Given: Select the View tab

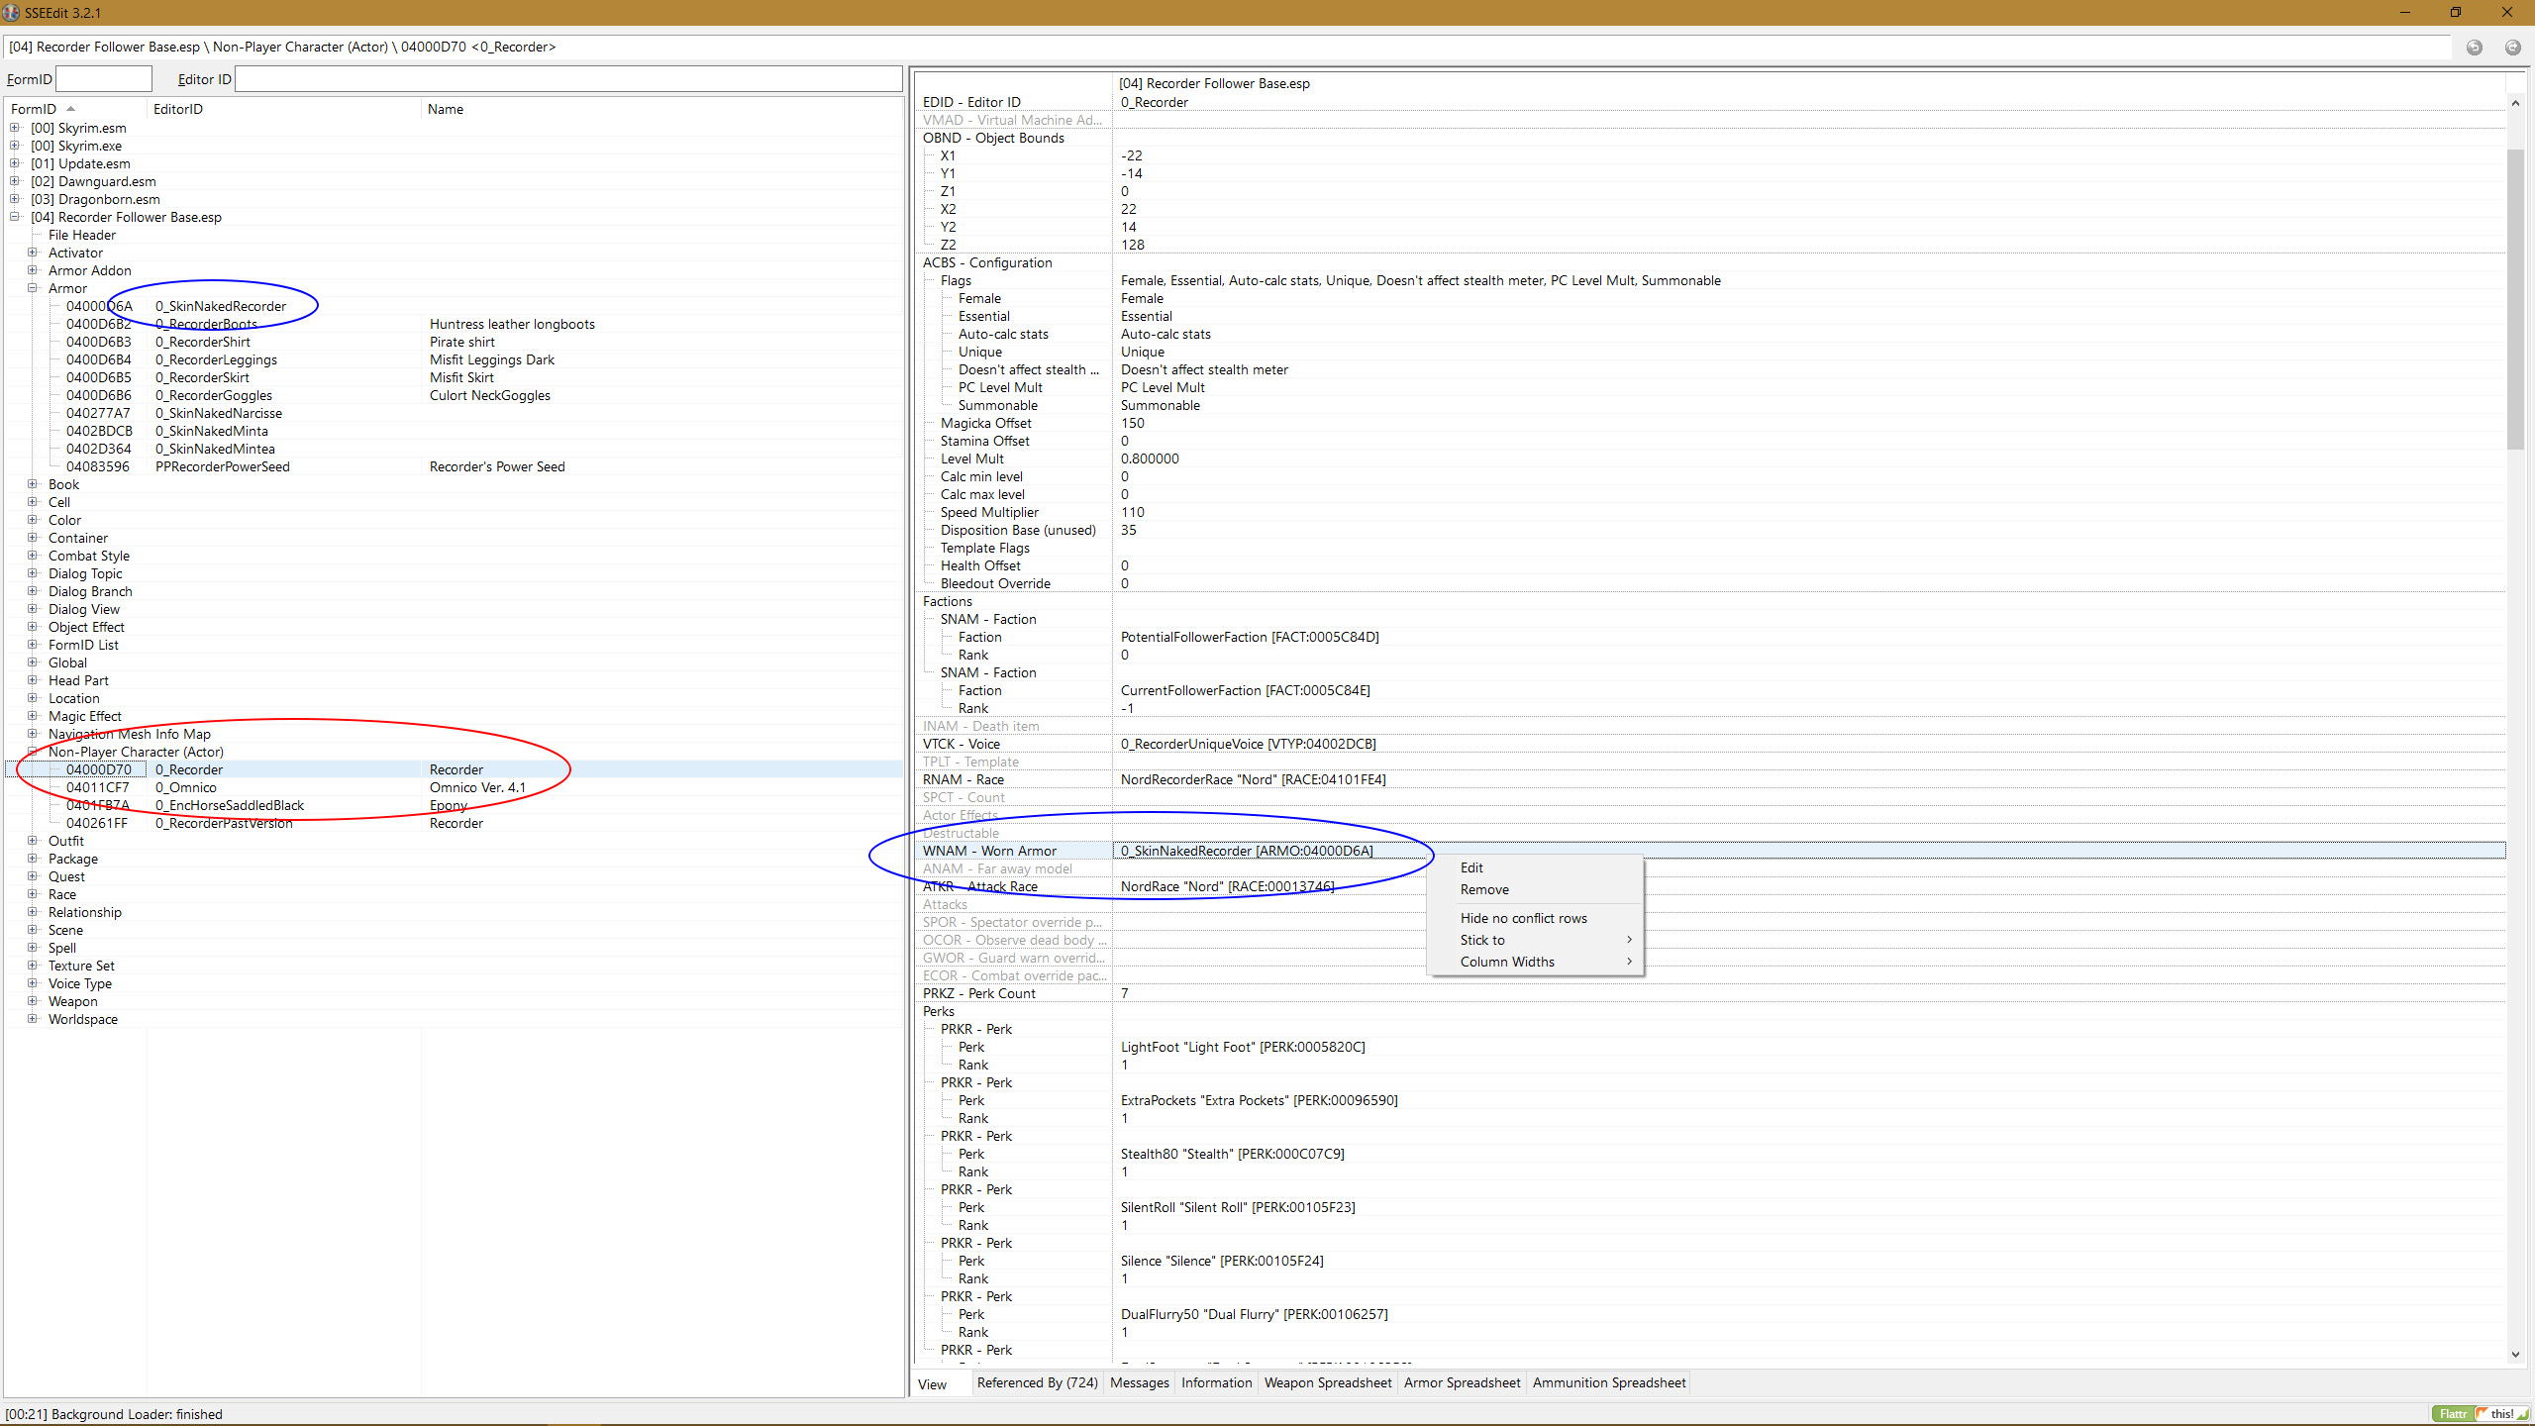Looking at the screenshot, I should 933,1384.
